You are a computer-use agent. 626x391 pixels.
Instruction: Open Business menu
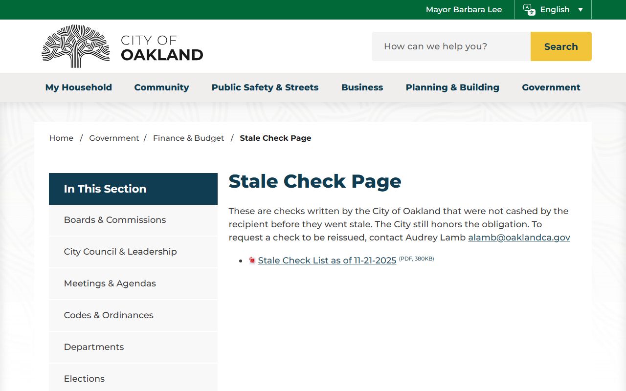coord(362,87)
